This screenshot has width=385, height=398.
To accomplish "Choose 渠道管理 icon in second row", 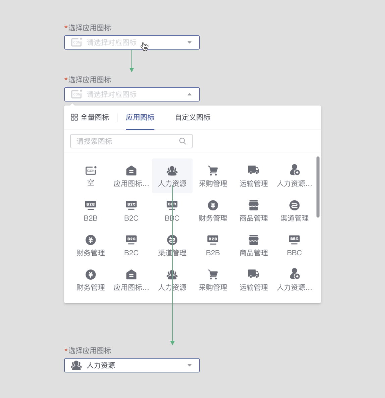I will click(294, 210).
